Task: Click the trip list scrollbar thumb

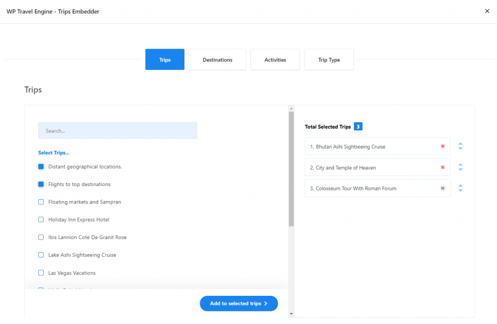Action: (291, 169)
